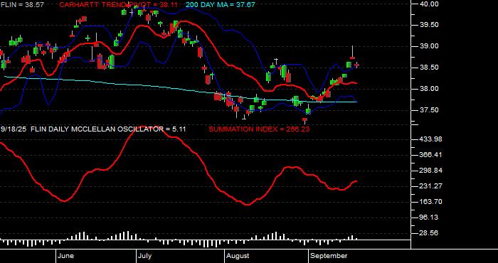Click the 96.13 summation axis value
The image size is (498, 263).
(x=429, y=218)
